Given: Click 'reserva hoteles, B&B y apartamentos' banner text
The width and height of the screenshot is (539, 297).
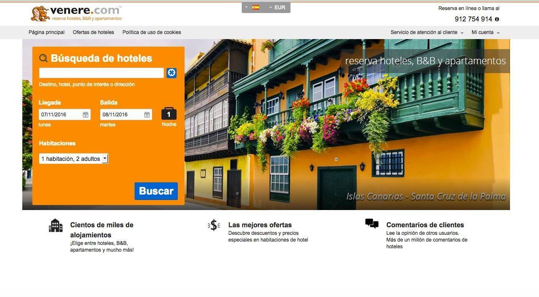Looking at the screenshot, I should pos(425,61).
